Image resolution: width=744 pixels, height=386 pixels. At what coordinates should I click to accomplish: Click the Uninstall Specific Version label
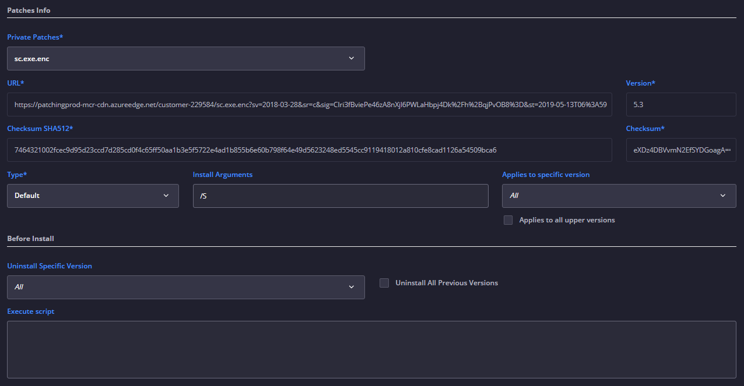50,266
